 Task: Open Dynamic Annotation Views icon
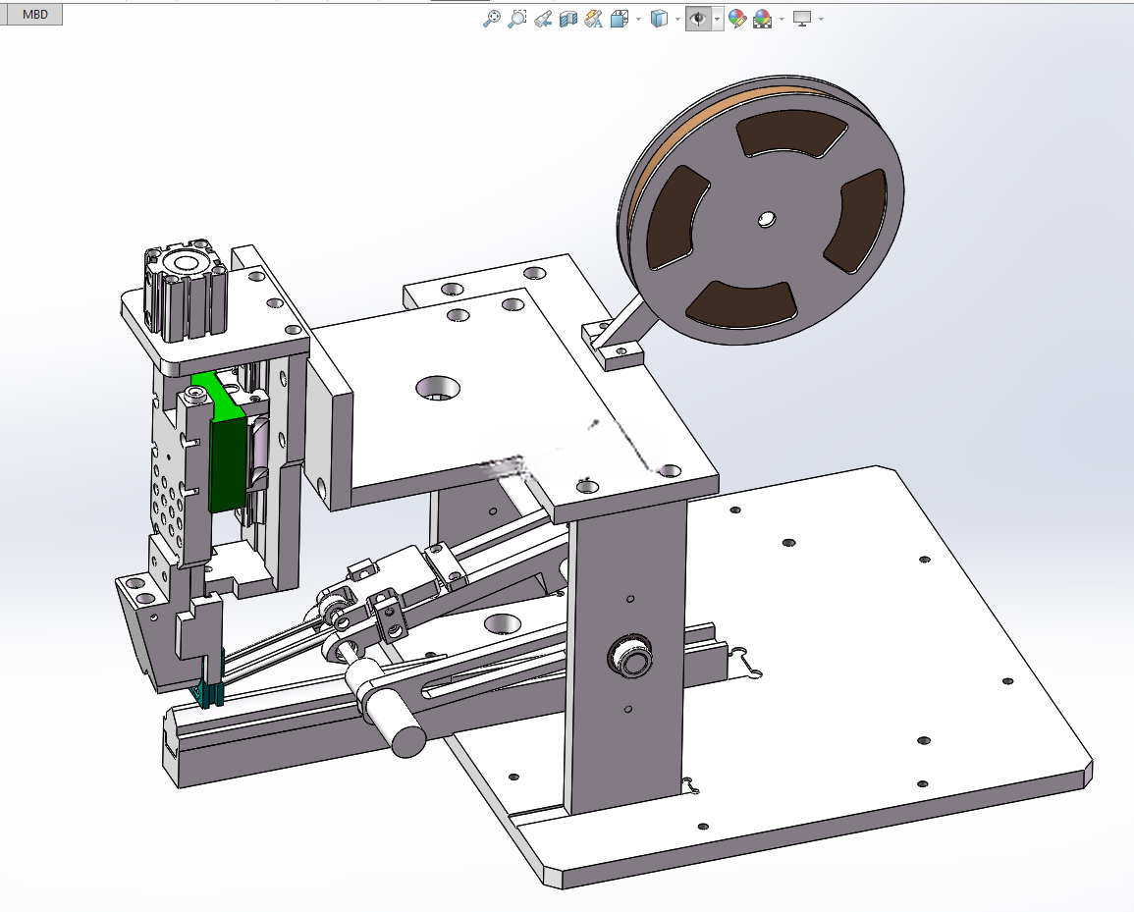click(594, 19)
